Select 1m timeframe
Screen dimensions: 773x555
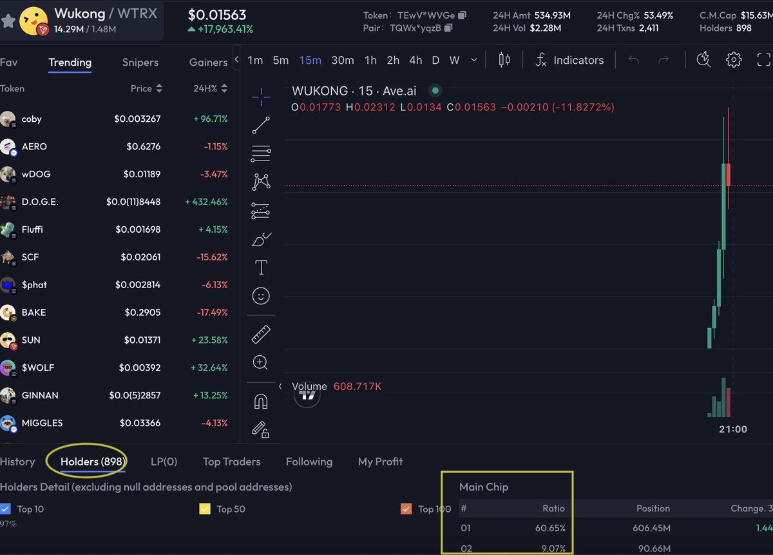(x=255, y=60)
